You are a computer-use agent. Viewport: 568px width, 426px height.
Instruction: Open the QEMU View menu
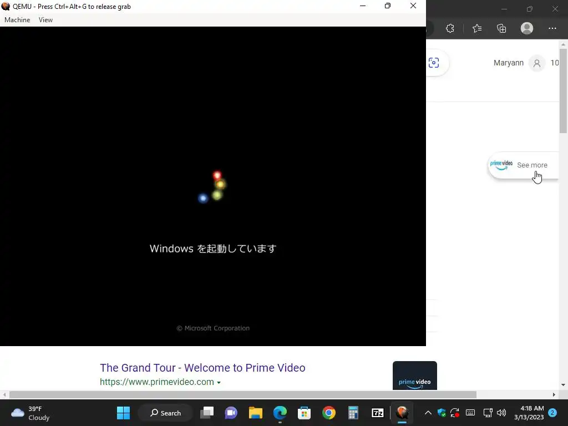click(45, 20)
